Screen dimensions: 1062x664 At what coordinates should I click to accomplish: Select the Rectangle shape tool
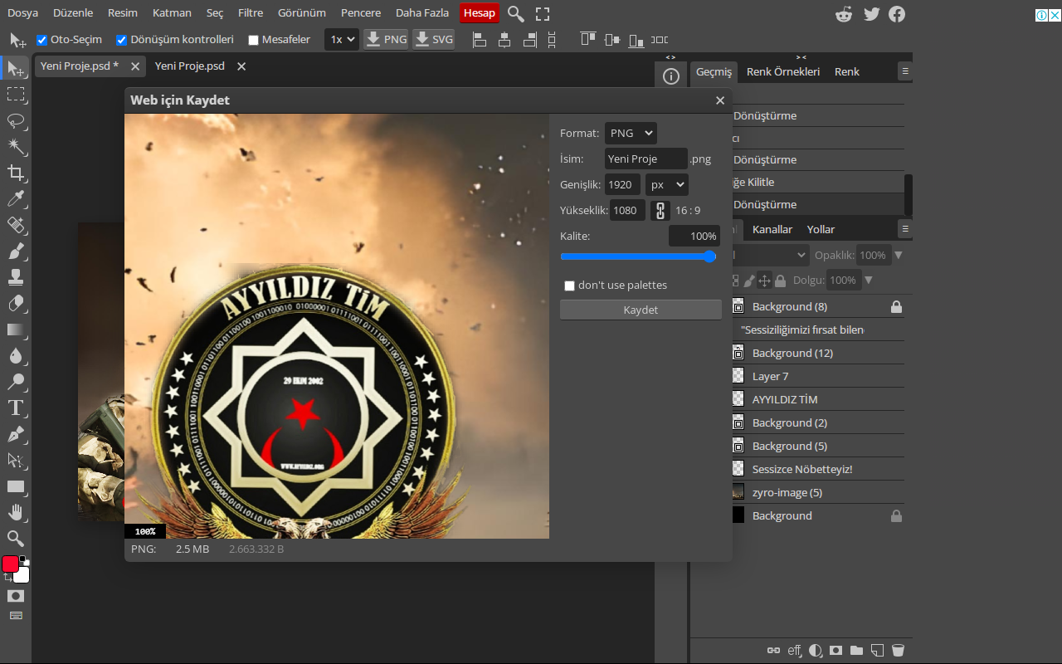[x=16, y=486]
